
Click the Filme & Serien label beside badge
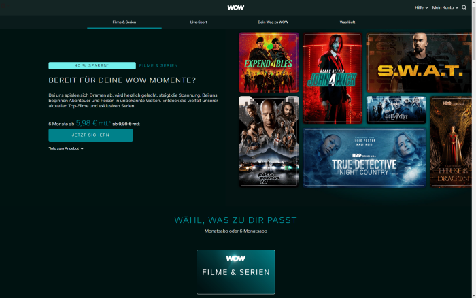(x=158, y=65)
